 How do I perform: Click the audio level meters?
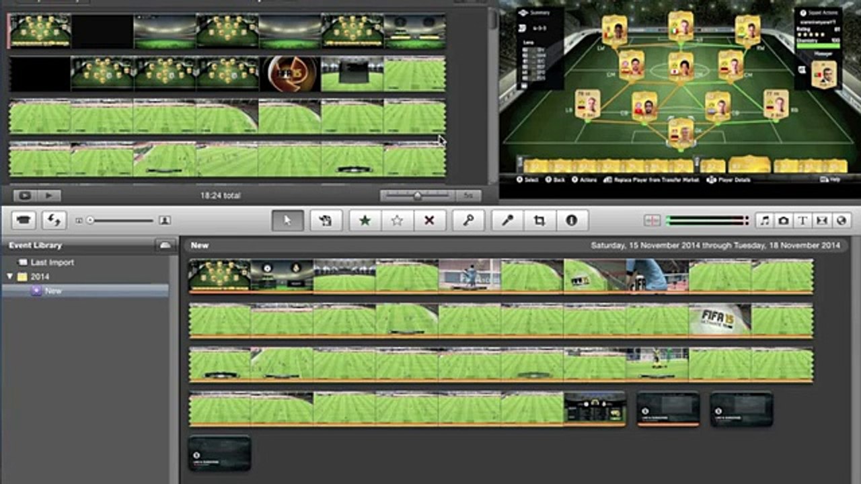tap(707, 220)
